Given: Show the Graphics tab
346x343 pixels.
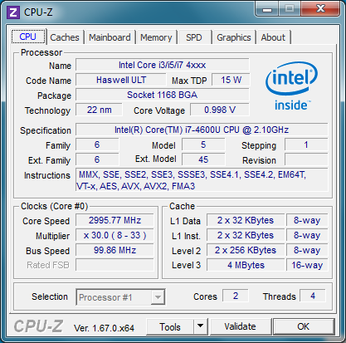Looking at the screenshot, I should tap(234, 37).
